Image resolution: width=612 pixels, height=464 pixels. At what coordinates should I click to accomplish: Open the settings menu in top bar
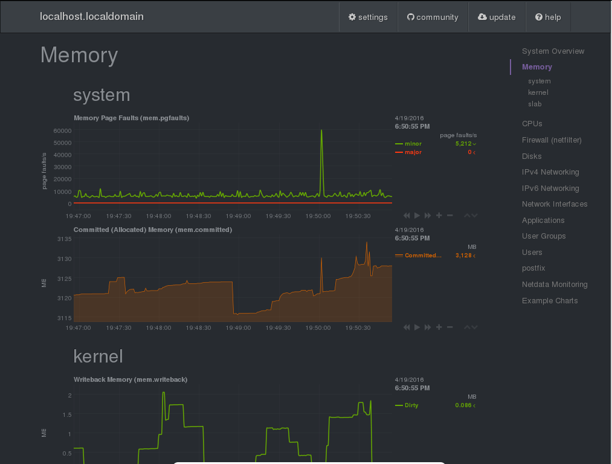coord(368,17)
